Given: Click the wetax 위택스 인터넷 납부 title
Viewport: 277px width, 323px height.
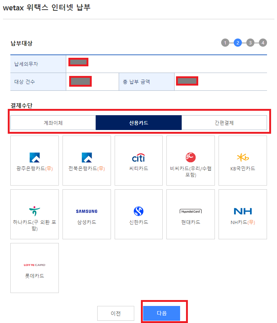Looking at the screenshot, I should point(47,8).
